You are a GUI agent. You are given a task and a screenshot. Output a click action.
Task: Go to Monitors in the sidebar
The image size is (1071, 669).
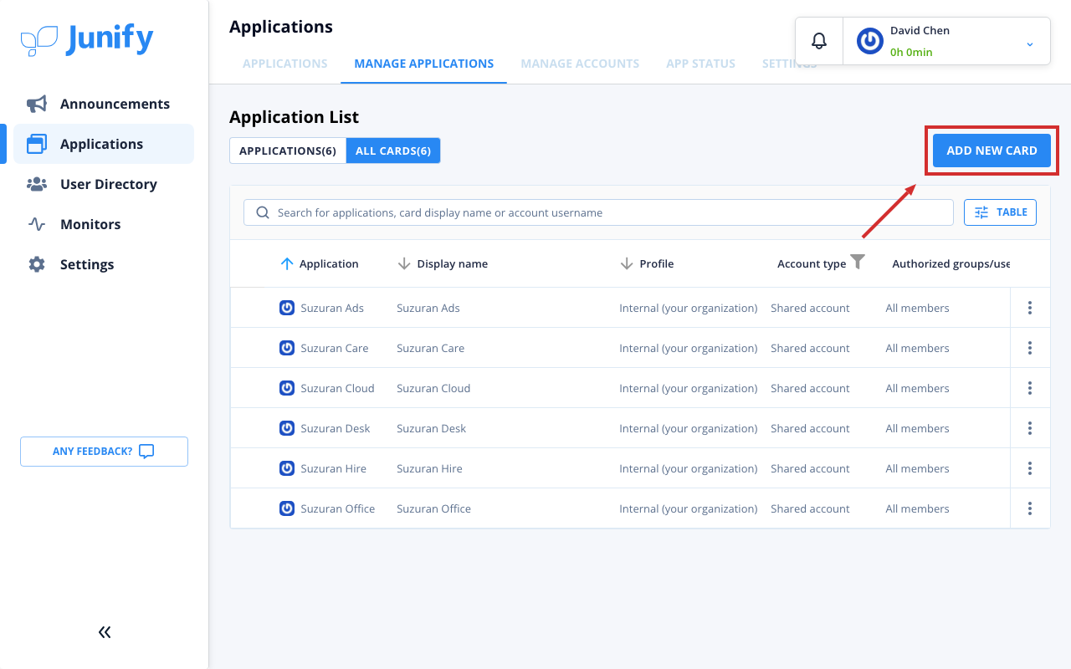pyautogui.click(x=104, y=224)
